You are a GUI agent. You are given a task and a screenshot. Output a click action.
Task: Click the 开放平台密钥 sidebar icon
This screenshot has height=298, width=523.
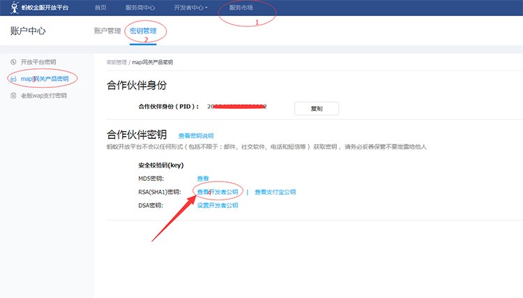click(x=13, y=61)
